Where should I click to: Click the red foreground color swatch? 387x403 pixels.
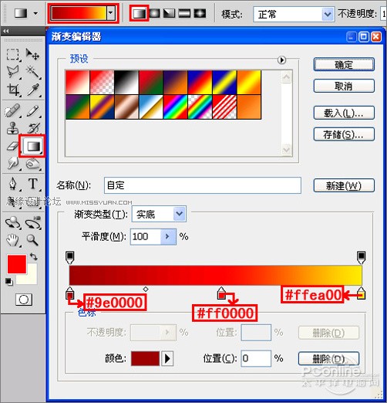17,264
